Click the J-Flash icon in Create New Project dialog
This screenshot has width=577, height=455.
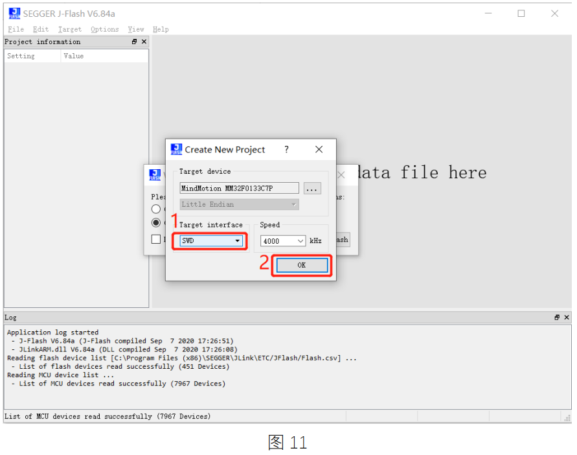(x=176, y=149)
